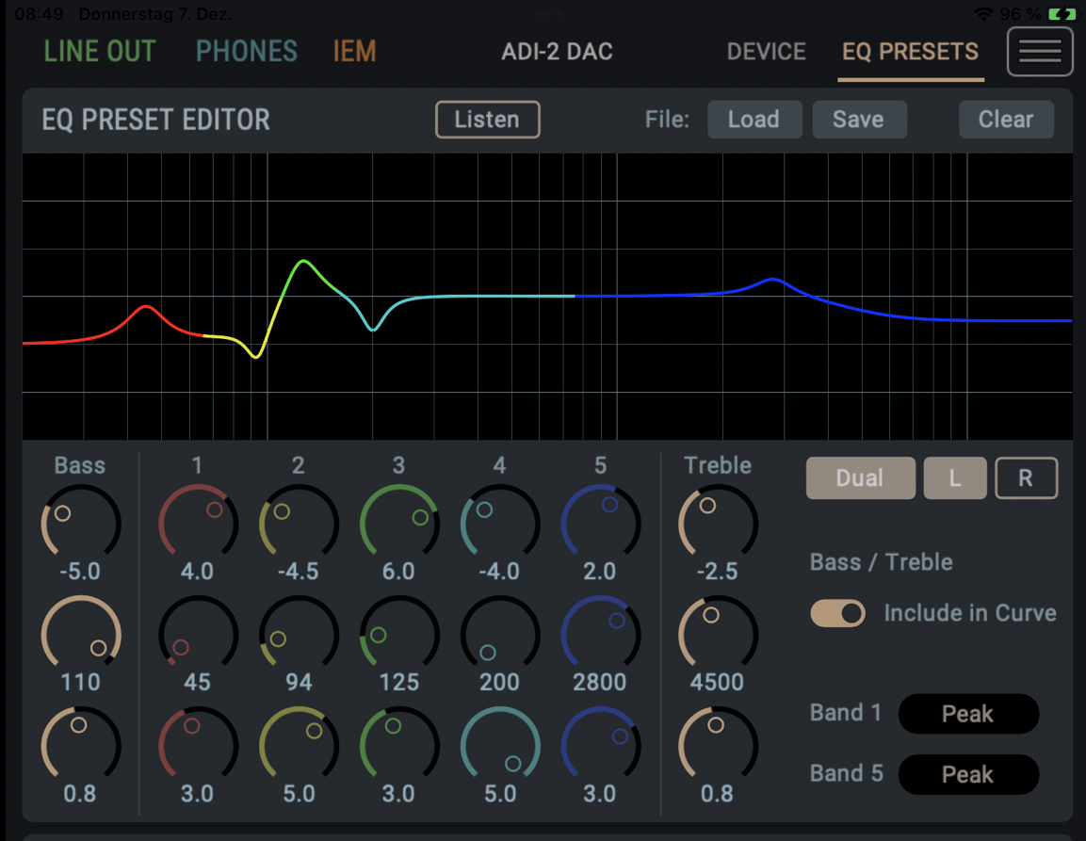Viewport: 1086px width, 841px height.
Task: Open the Band 5 filter type dropdown
Action: (968, 774)
